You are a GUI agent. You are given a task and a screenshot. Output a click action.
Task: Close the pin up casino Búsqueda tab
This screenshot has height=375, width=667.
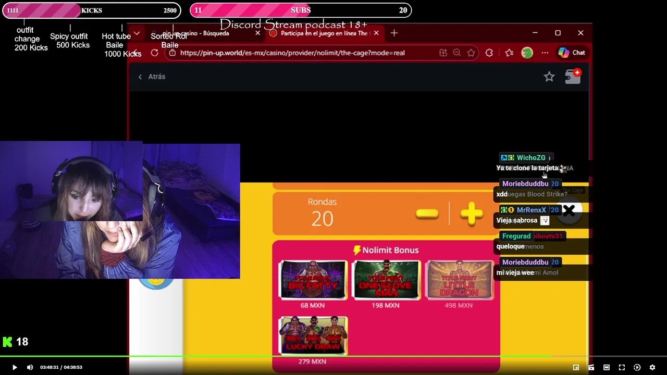[x=257, y=33]
